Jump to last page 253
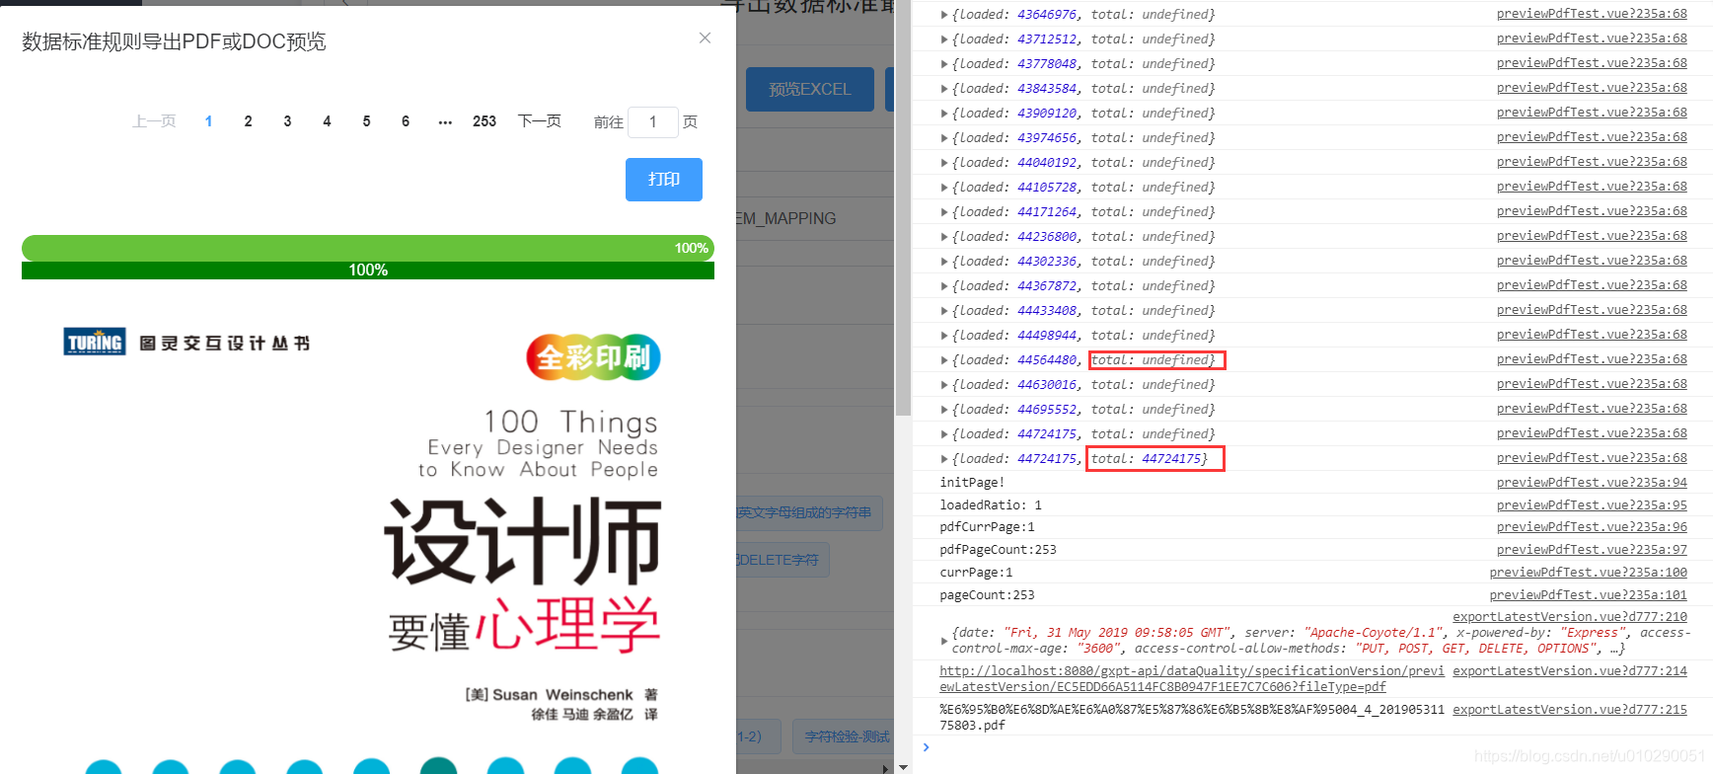The height and width of the screenshot is (774, 1713). click(484, 121)
